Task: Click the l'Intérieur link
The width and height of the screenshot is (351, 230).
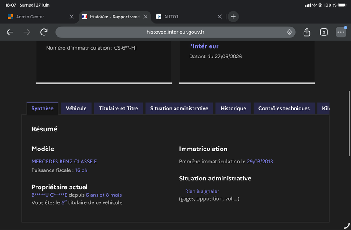Action: click(204, 46)
